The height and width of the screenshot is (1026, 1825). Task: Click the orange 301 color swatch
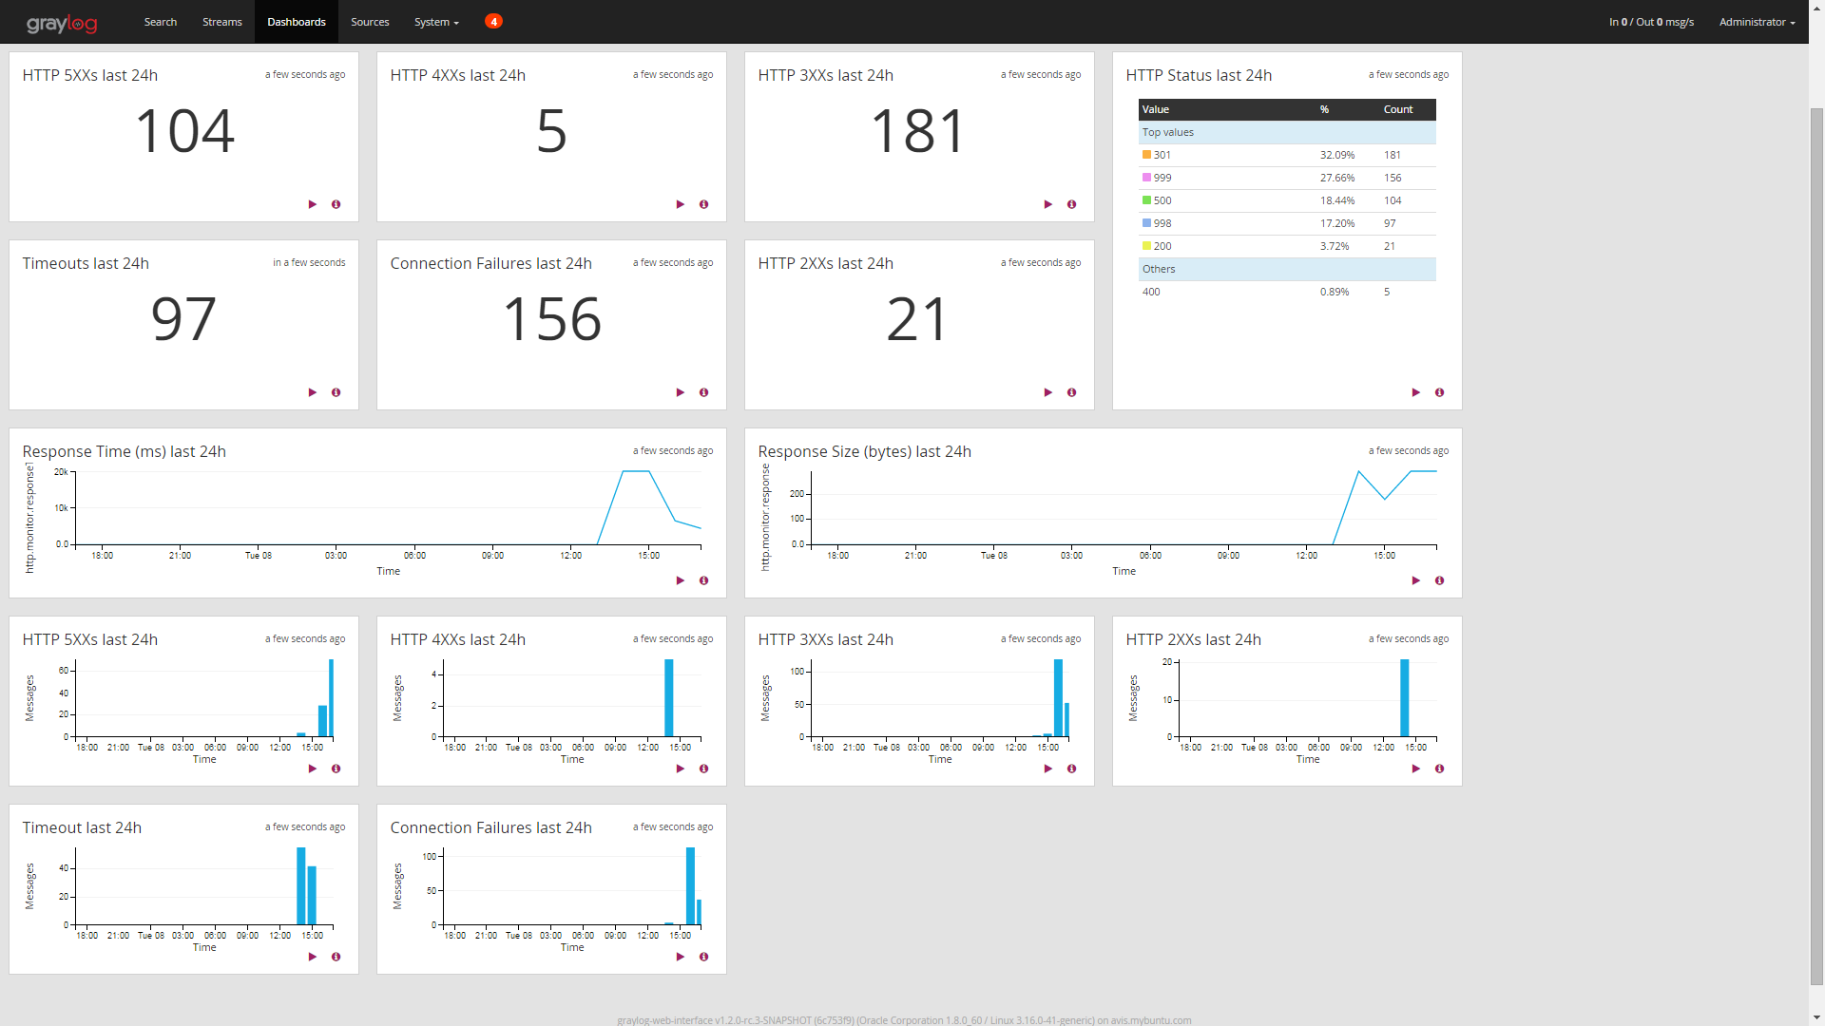point(1146,155)
